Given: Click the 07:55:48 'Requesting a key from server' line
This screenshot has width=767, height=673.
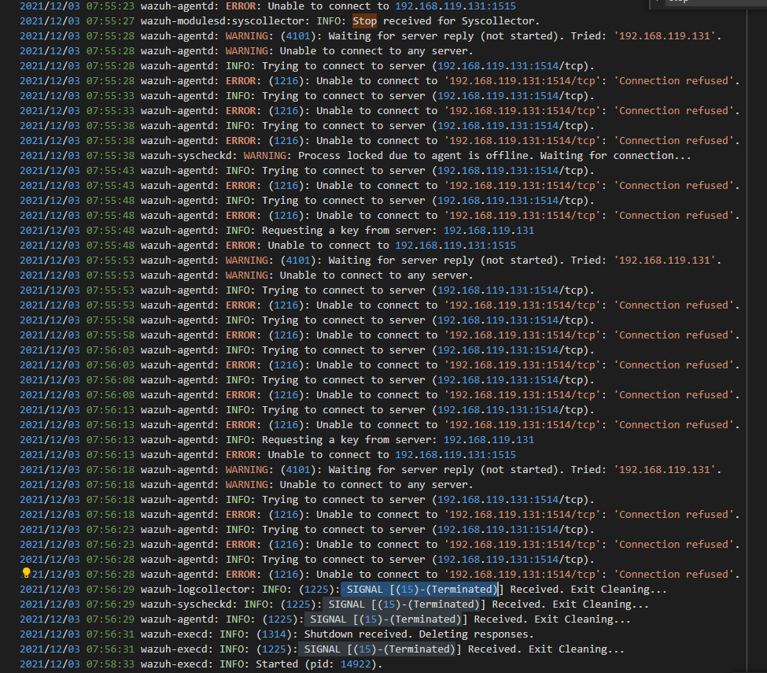Looking at the screenshot, I should tap(277, 231).
